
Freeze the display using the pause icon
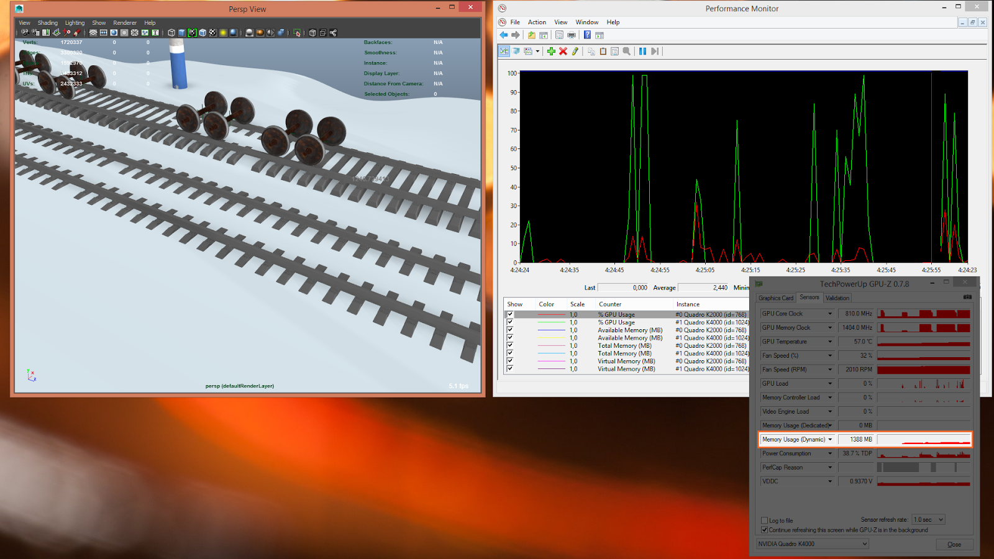point(642,51)
